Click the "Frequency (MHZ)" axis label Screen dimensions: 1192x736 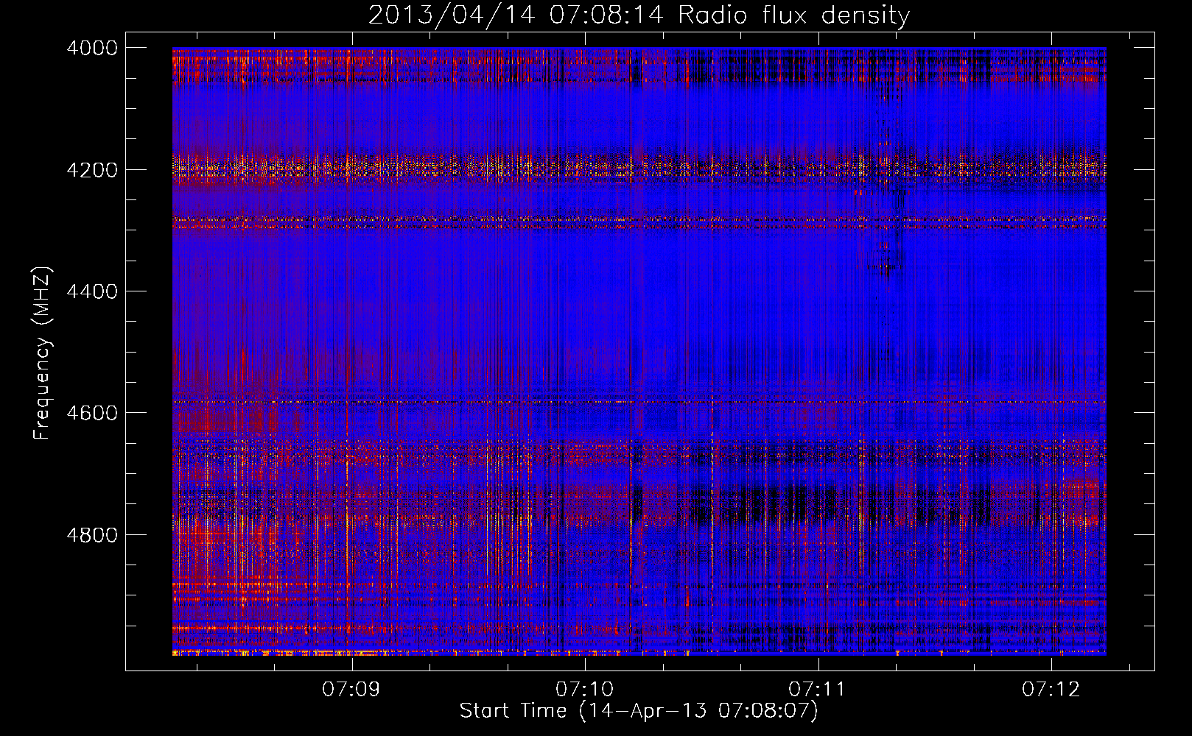pos(43,353)
